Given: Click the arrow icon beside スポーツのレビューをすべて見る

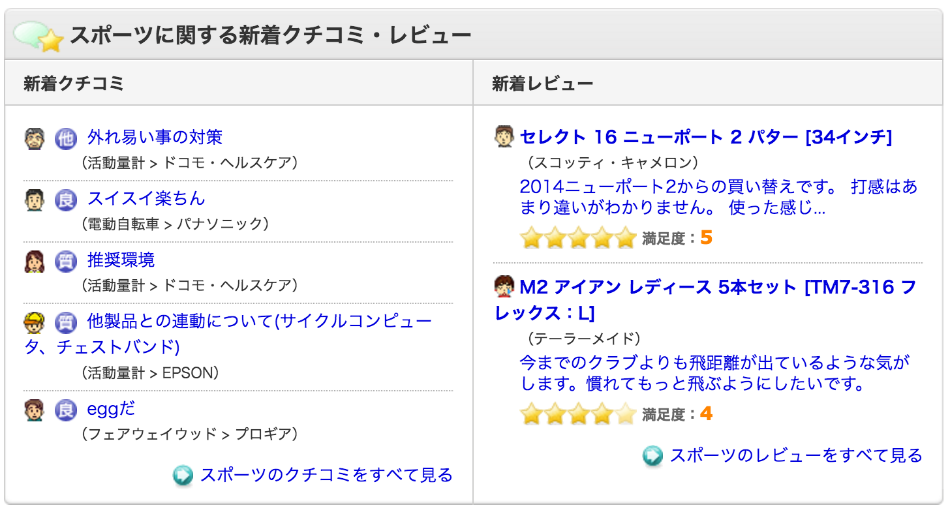Looking at the screenshot, I should [x=653, y=456].
